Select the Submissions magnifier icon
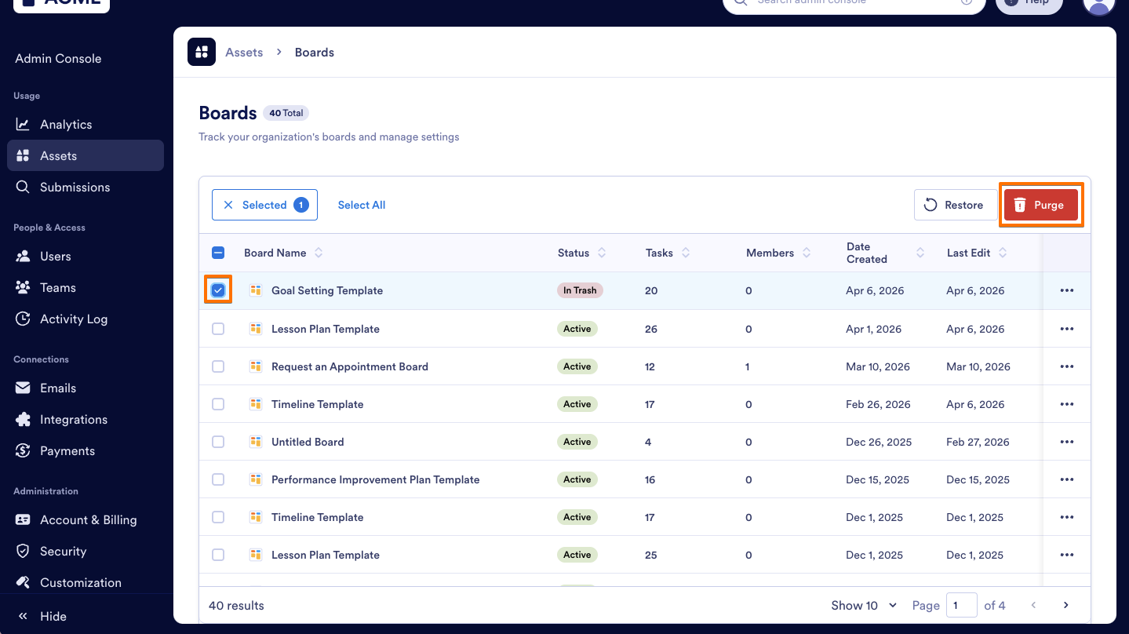Screen dimensions: 1129x634 click(24, 187)
